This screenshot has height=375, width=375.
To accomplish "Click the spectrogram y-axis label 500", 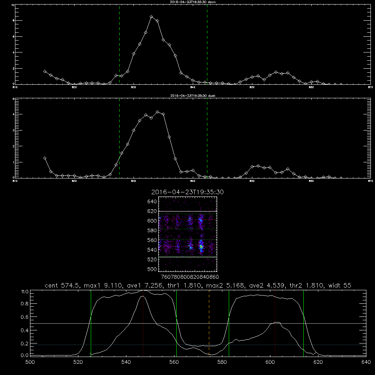I will point(152,269).
